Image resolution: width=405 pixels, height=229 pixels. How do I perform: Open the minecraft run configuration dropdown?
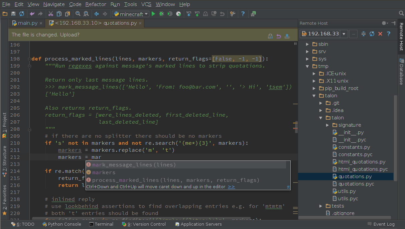[x=146, y=14]
